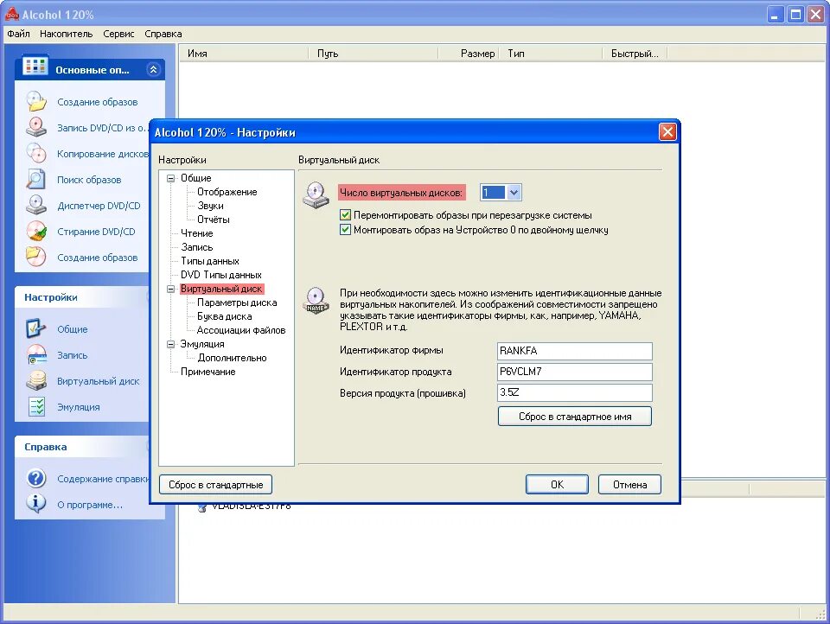Viewport: 830px width, 624px height.
Task: Select Запись in settings tree
Action: pyautogui.click(x=197, y=247)
